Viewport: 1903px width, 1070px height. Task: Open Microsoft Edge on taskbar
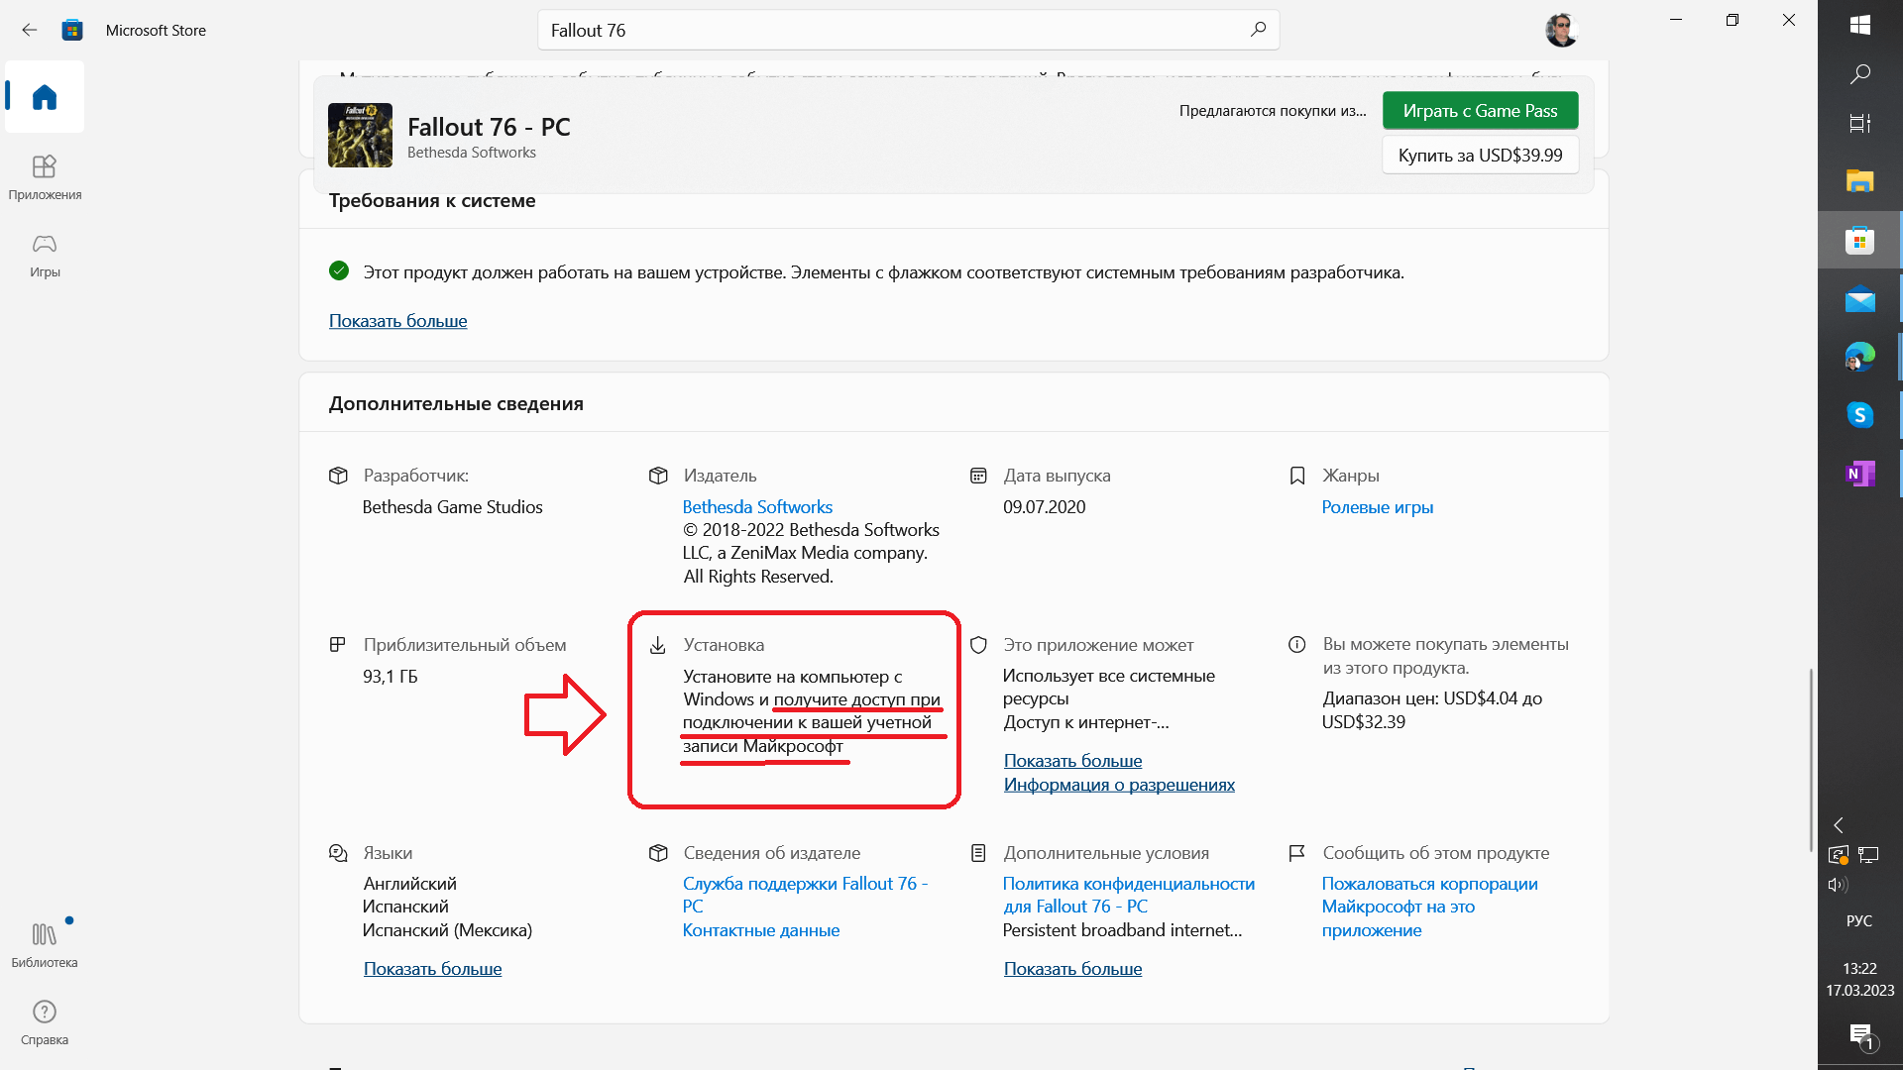1860,356
